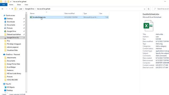Select the ExceltoGsheet.xlsx file
This screenshot has width=169, height=95.
tap(69, 17)
